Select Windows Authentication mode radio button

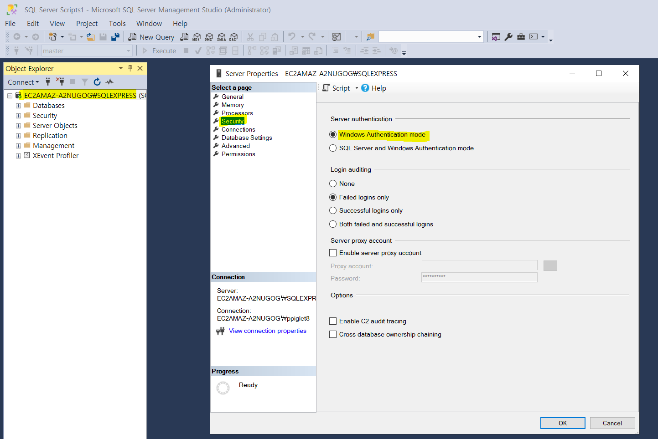pyautogui.click(x=333, y=134)
